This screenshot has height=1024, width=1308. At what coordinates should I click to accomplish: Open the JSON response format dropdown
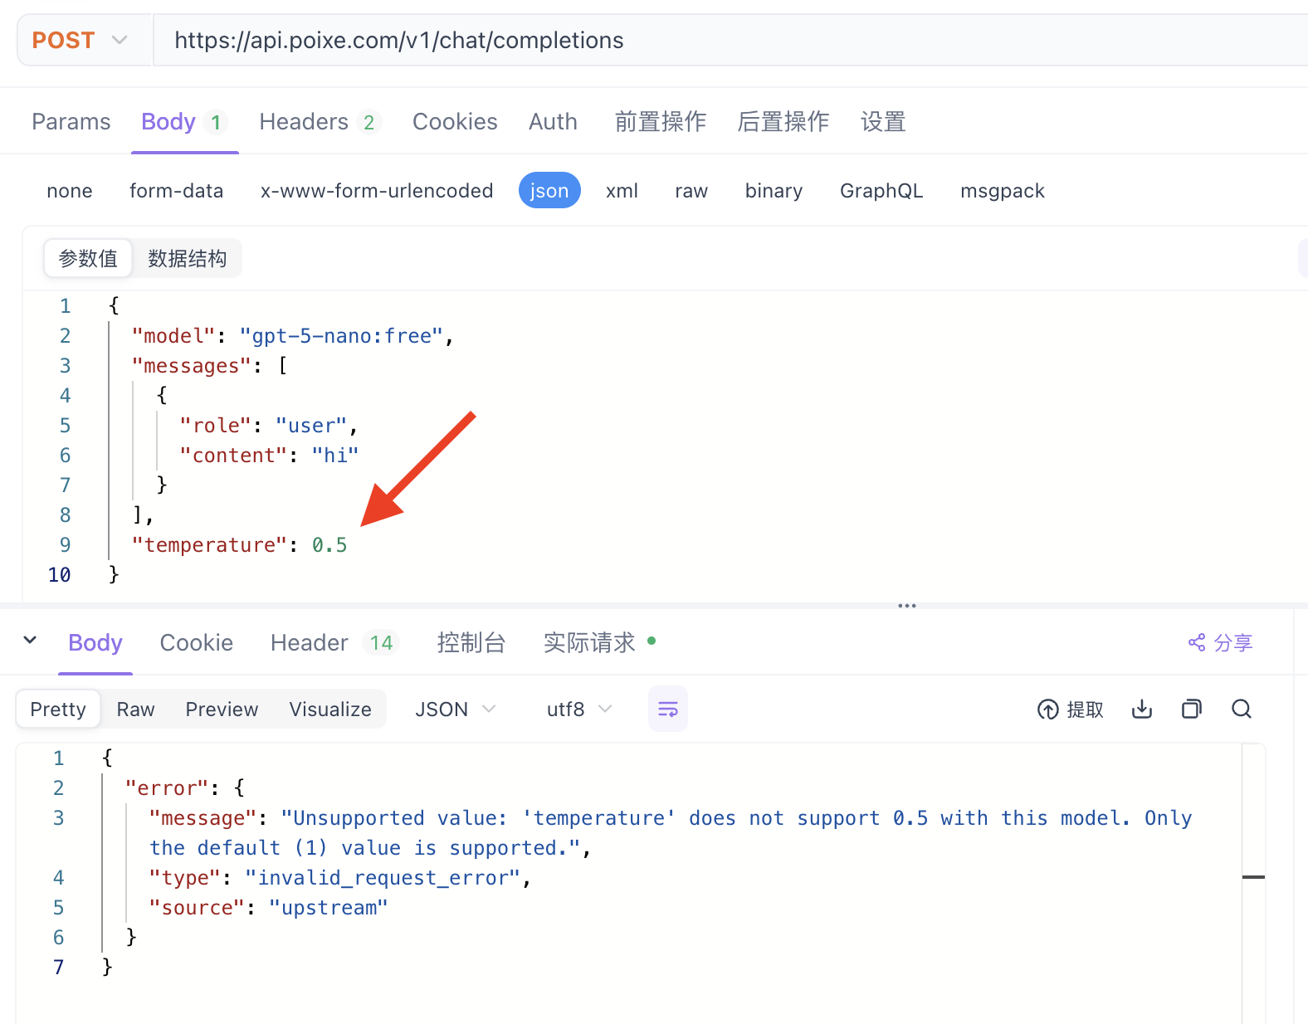click(x=455, y=709)
